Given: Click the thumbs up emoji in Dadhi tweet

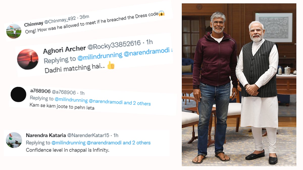Looking at the screenshot, I should coord(111,66).
